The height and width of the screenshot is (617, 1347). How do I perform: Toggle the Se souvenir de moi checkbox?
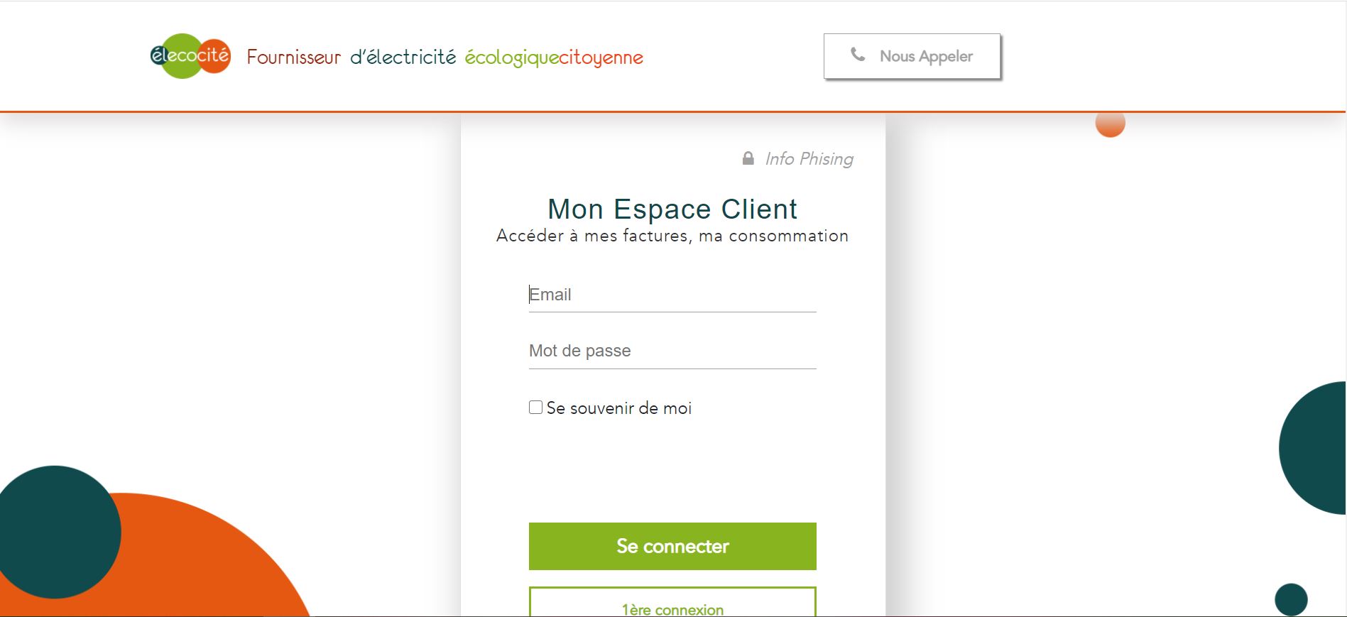point(535,408)
